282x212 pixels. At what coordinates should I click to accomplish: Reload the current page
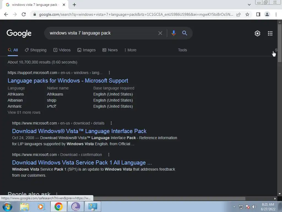point(24,14)
